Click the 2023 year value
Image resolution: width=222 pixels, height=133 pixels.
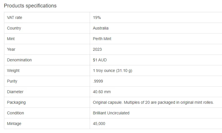click(97, 49)
